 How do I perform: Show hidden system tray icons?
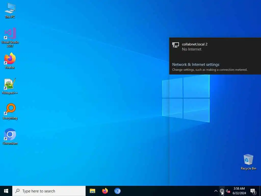(216, 191)
